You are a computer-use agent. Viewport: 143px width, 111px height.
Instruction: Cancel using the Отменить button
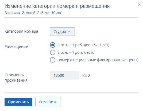pyautogui.click(x=48, y=102)
